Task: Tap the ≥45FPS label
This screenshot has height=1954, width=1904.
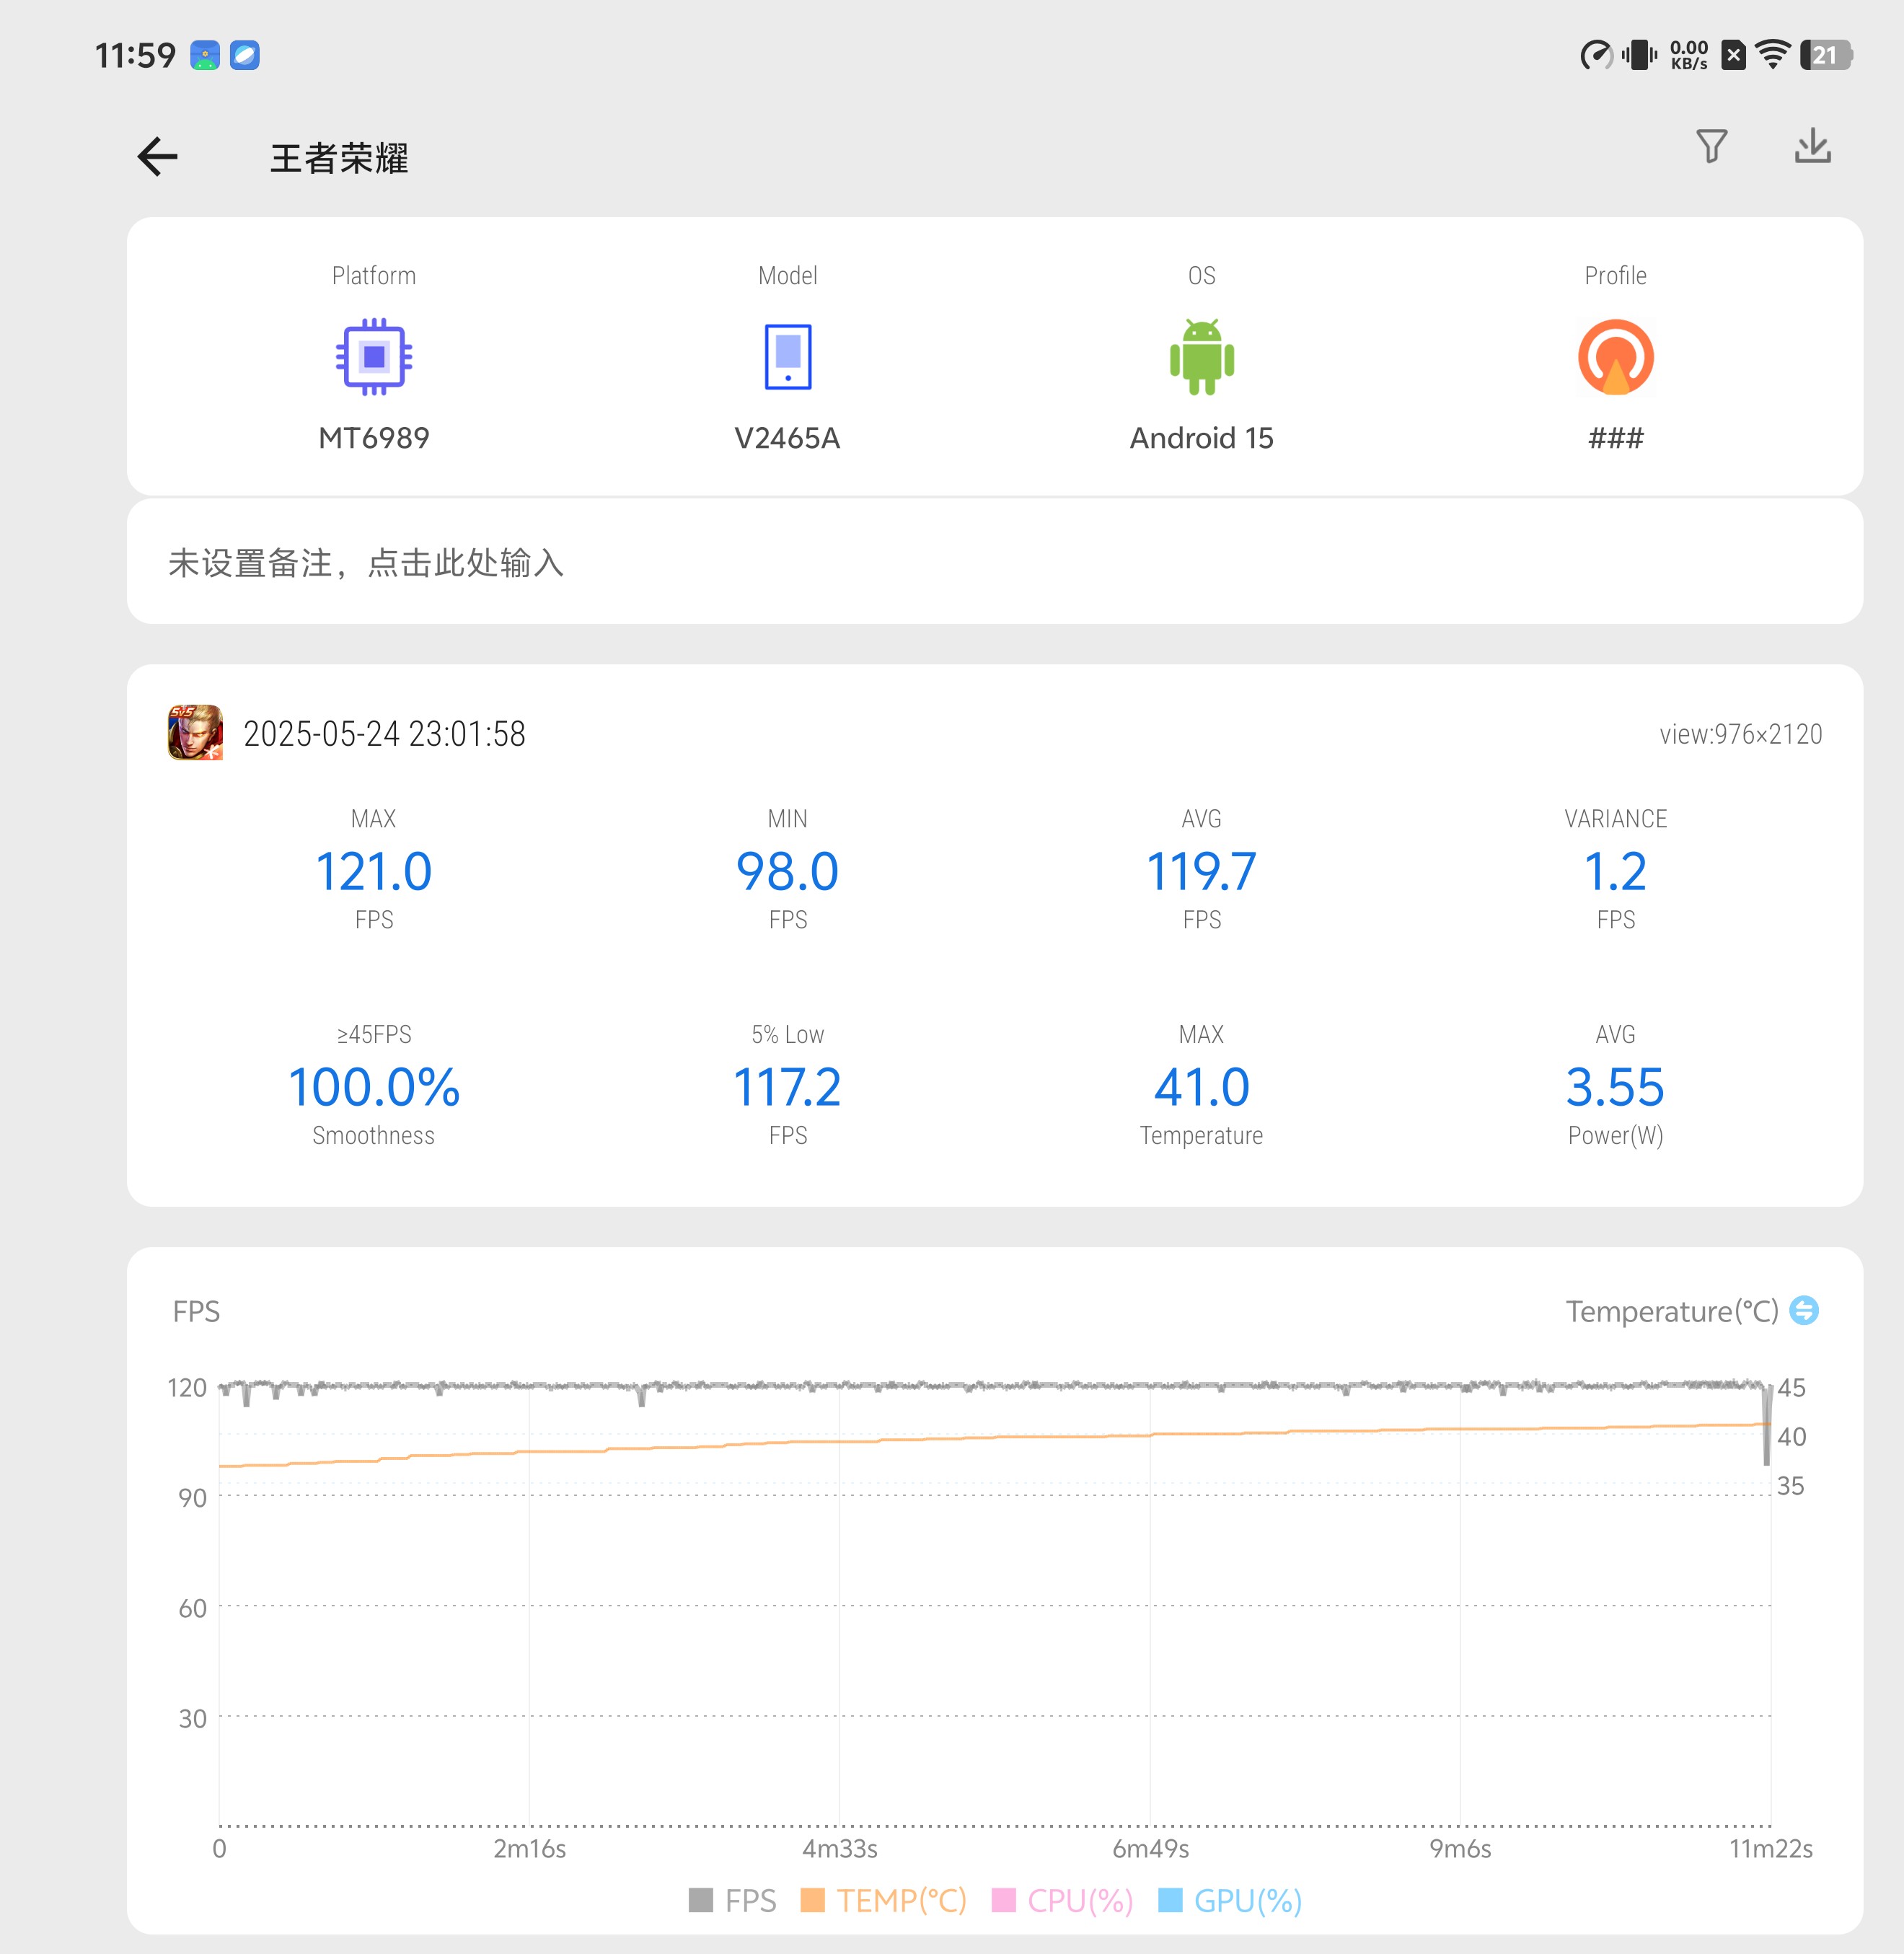Action: click(x=374, y=1034)
